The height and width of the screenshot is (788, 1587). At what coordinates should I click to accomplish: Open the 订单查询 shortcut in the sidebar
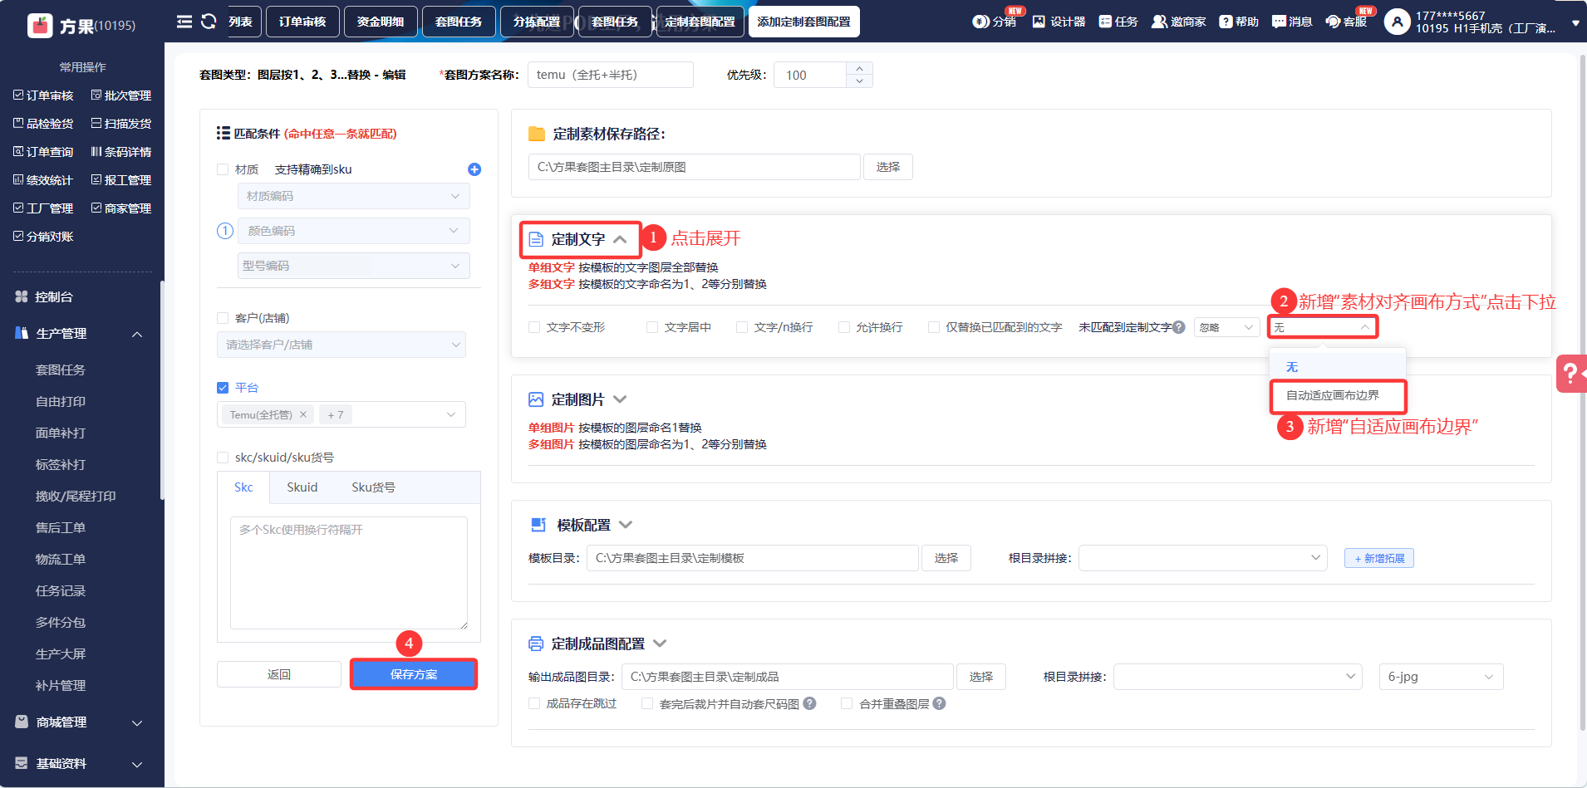pos(43,152)
